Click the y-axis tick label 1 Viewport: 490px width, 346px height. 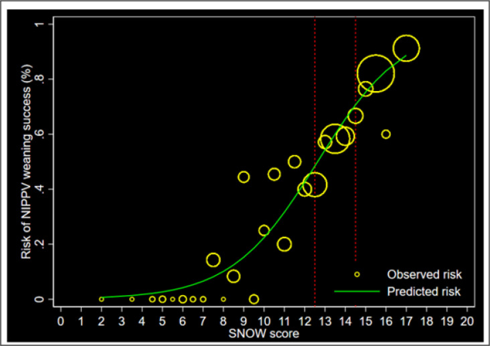(41, 25)
